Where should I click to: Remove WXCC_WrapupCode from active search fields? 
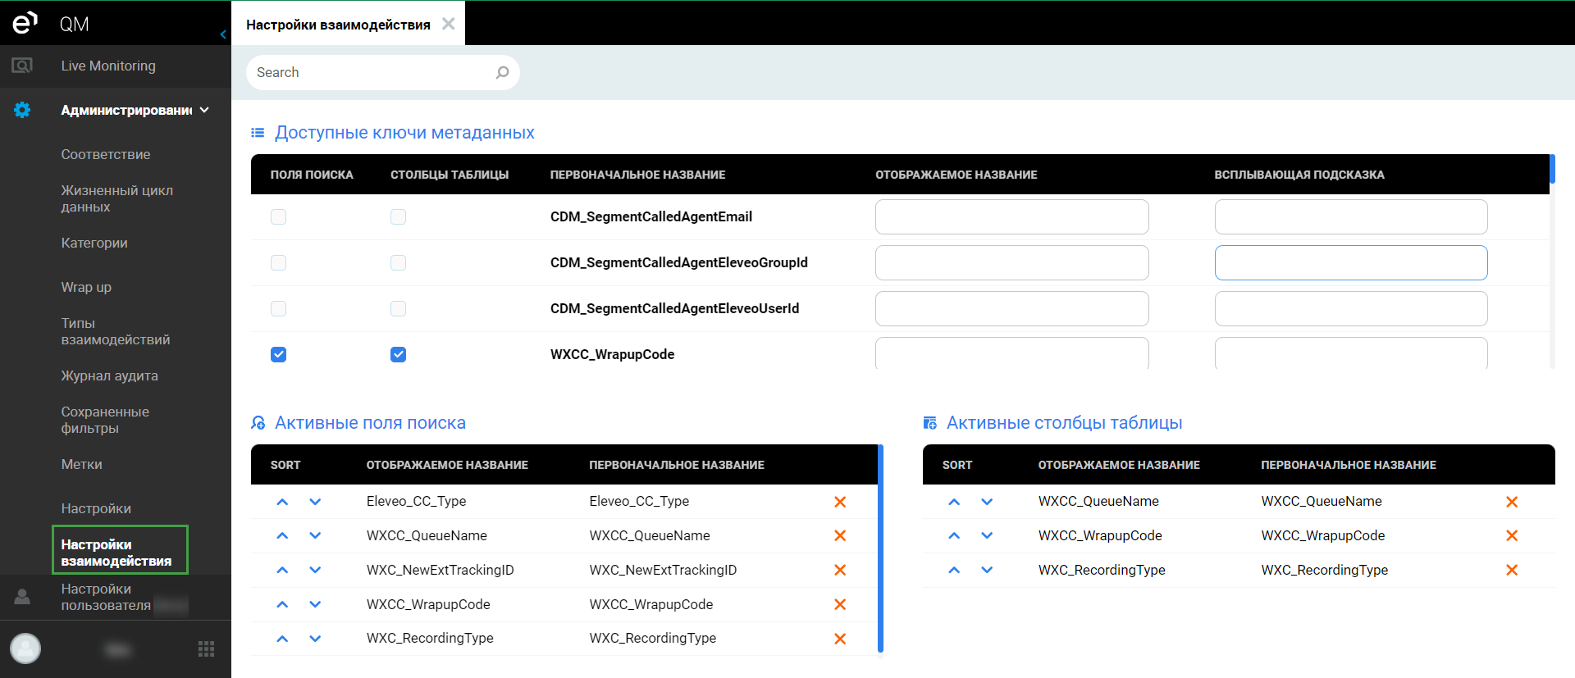840,604
